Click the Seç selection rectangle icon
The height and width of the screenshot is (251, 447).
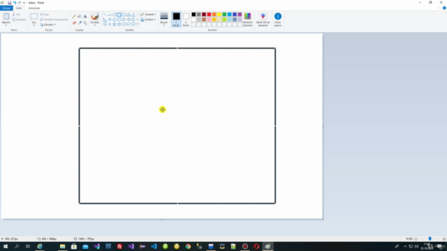pyautogui.click(x=34, y=17)
